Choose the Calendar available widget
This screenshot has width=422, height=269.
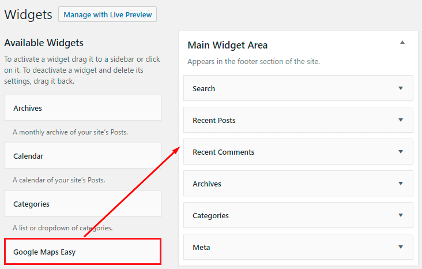coord(82,156)
